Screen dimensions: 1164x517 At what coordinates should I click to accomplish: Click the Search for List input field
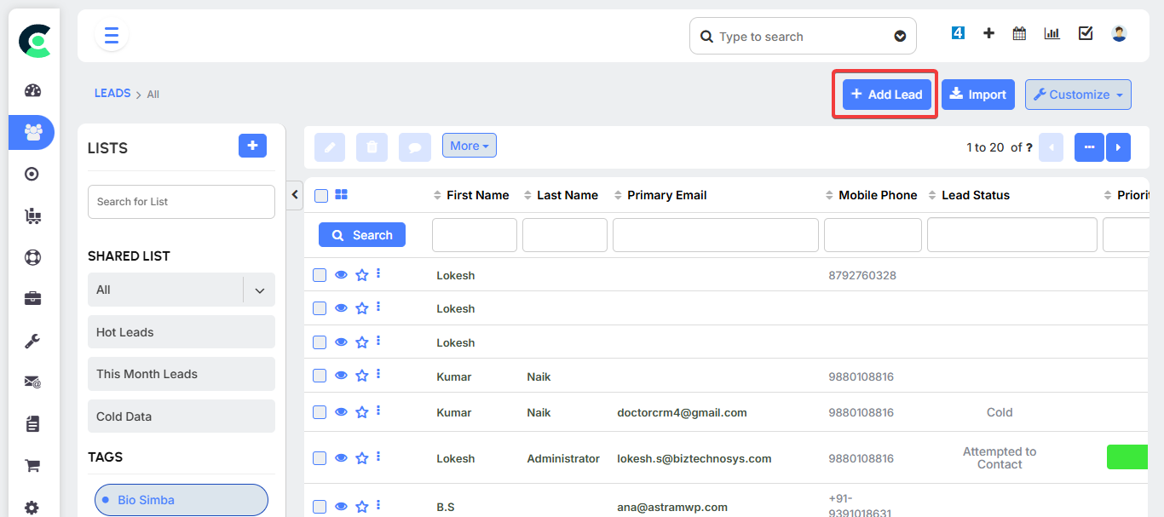pos(181,202)
